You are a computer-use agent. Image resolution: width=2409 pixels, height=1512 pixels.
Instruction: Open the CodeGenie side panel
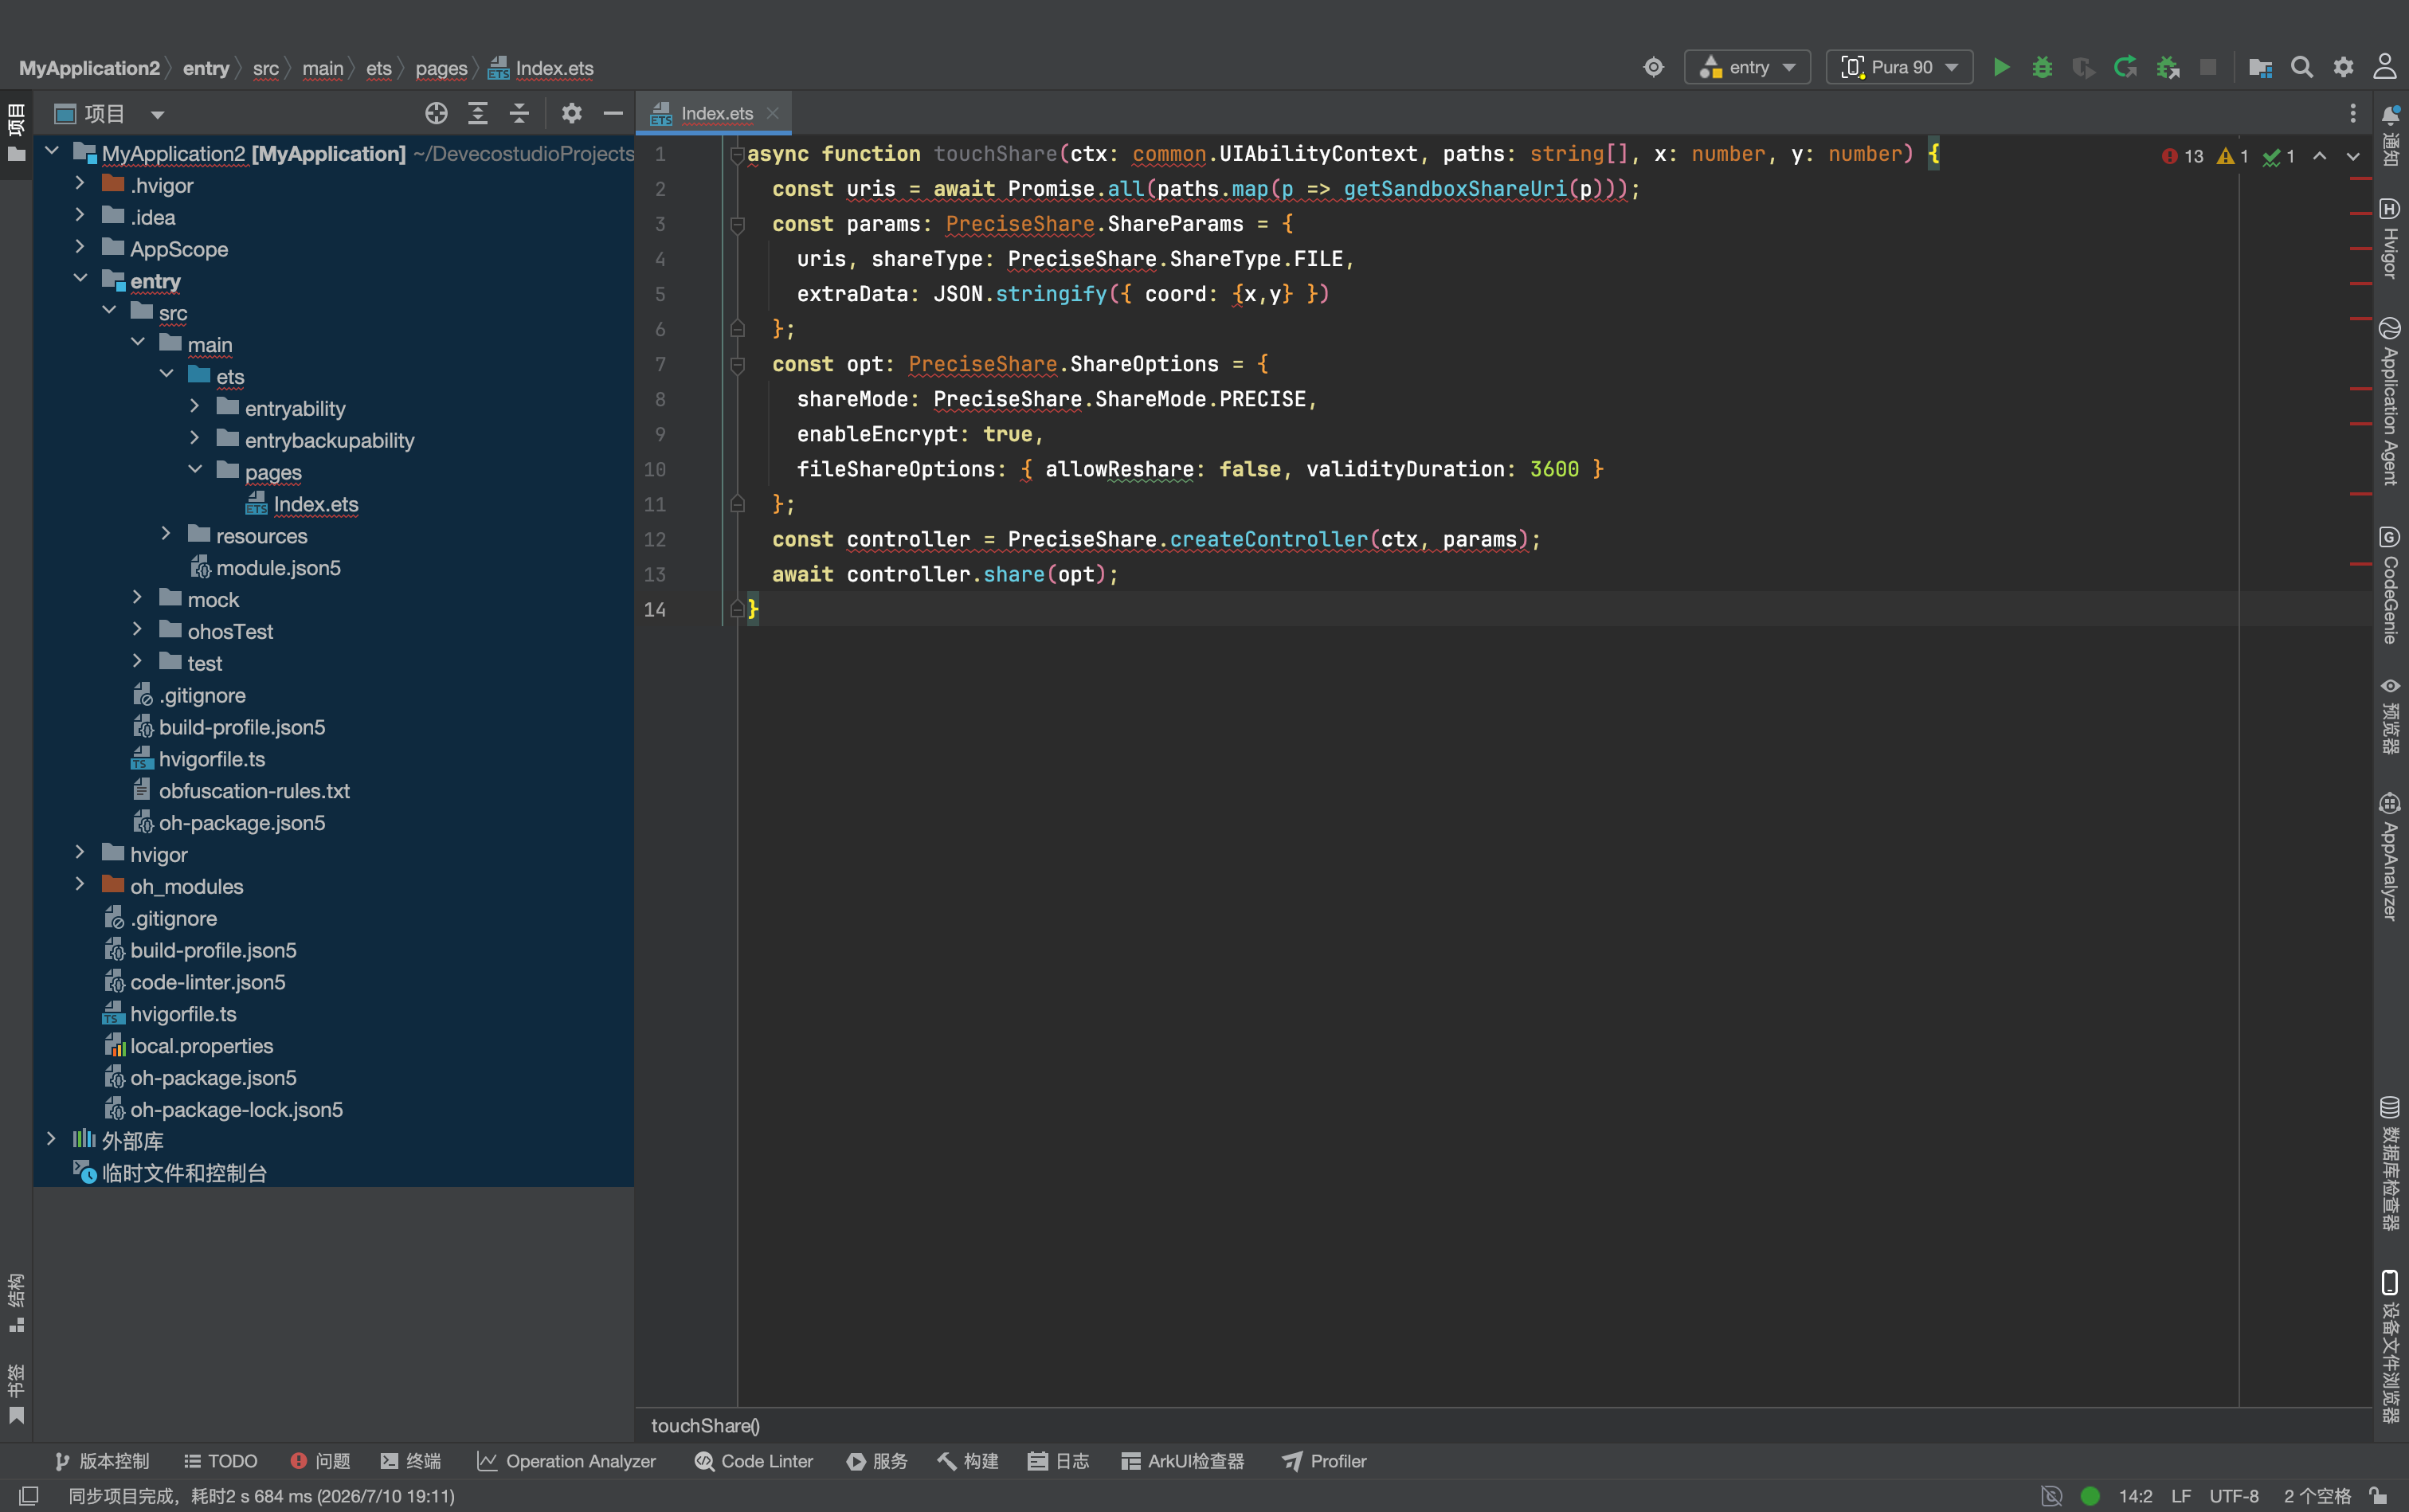[x=2390, y=584]
